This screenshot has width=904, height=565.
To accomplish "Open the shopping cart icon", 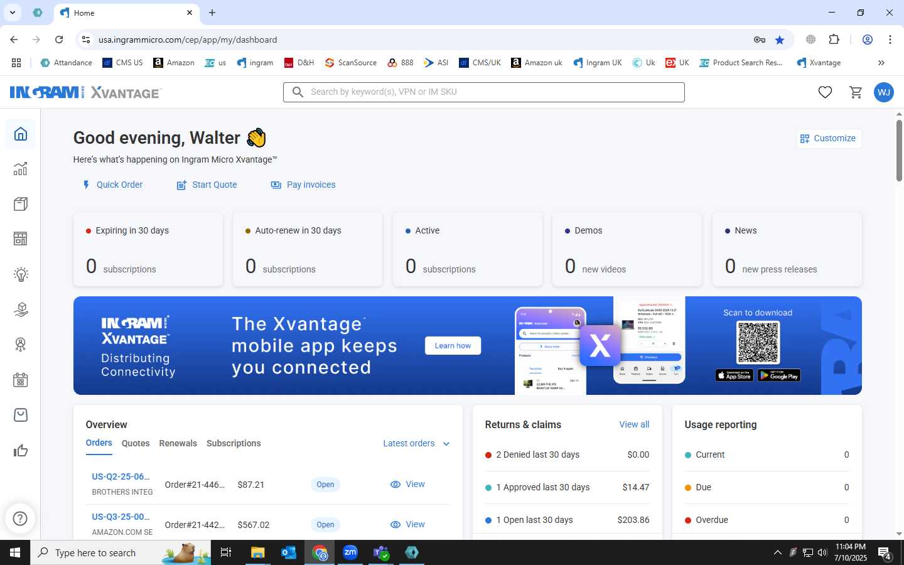I will pyautogui.click(x=856, y=92).
